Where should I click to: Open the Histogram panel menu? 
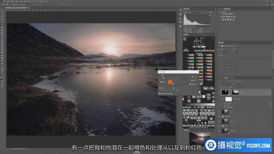[x=216, y=9]
